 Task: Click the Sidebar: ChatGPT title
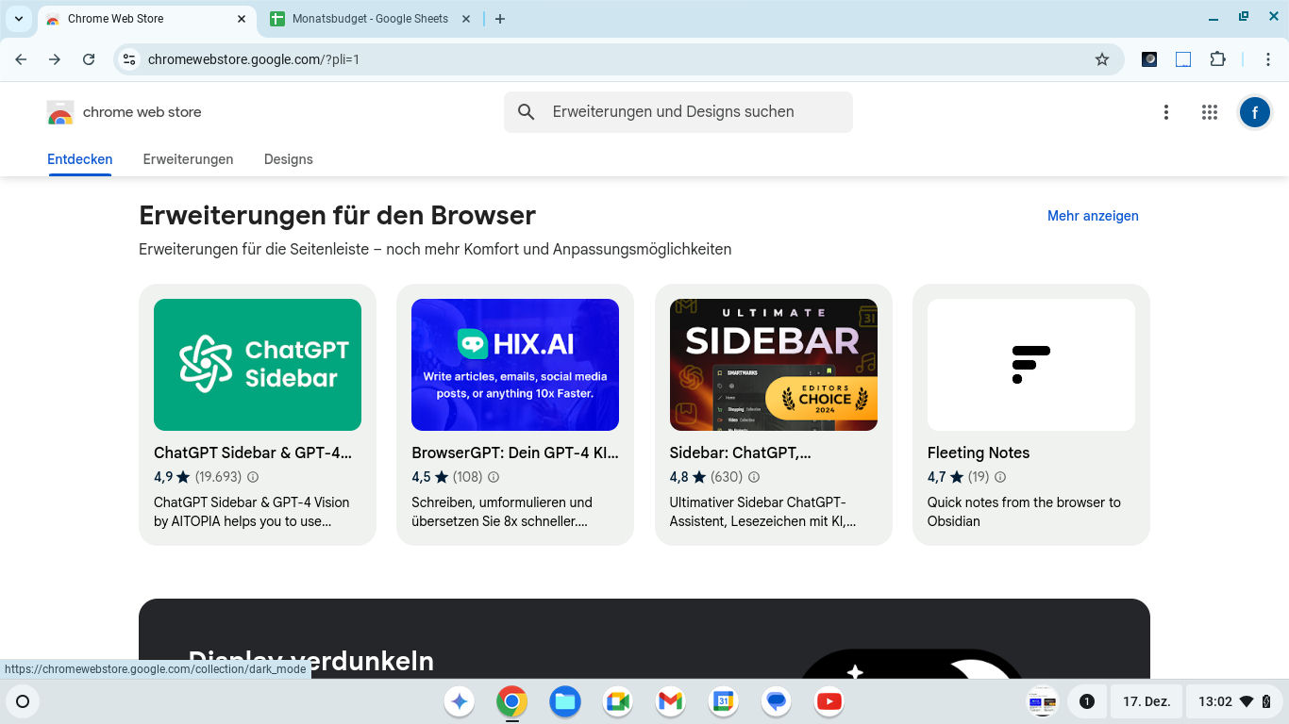pyautogui.click(x=741, y=452)
